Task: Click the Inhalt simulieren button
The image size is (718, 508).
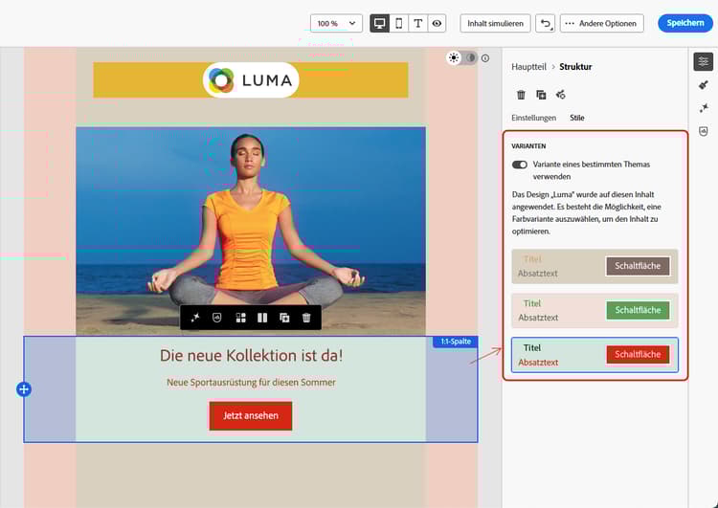Action: click(x=496, y=23)
